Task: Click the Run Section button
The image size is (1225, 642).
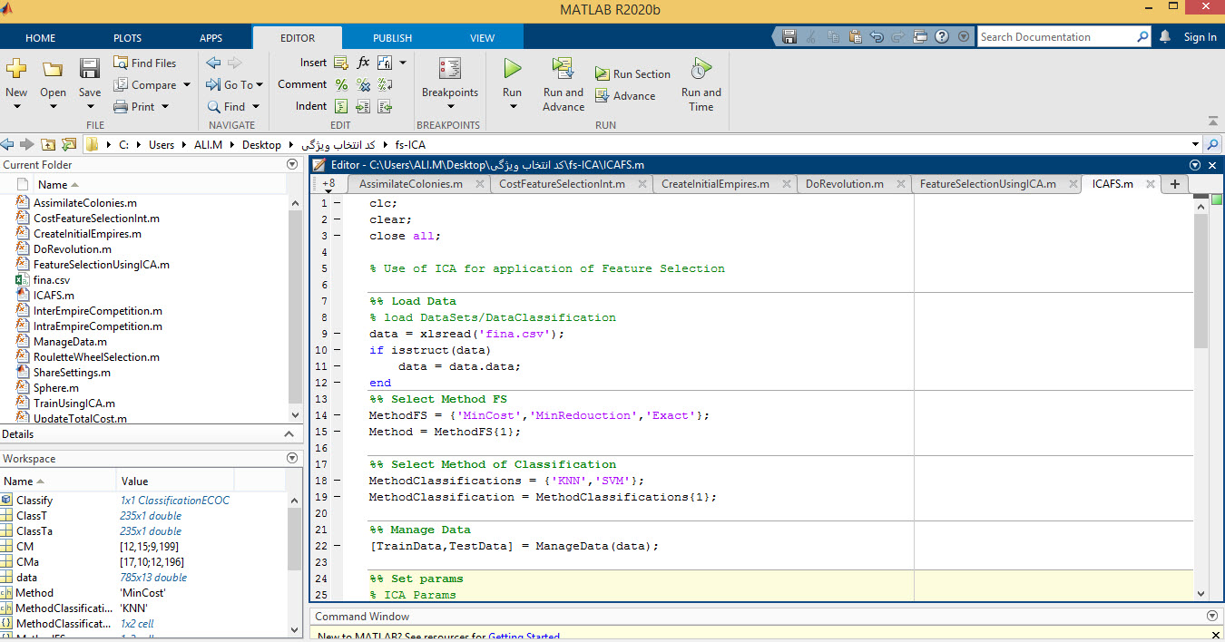Action: click(x=632, y=74)
